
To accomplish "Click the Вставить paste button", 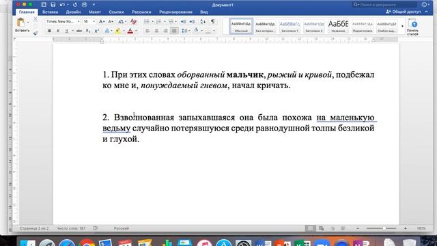I will click(x=21, y=25).
